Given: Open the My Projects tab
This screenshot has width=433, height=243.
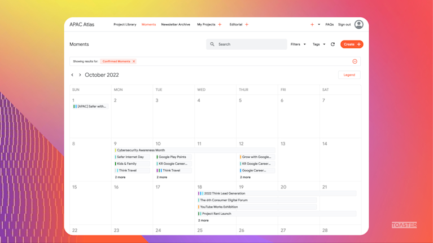Looking at the screenshot, I should (206, 25).
